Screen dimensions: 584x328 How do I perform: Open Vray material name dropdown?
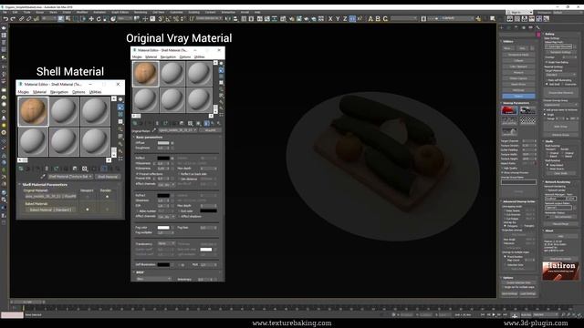click(x=178, y=130)
